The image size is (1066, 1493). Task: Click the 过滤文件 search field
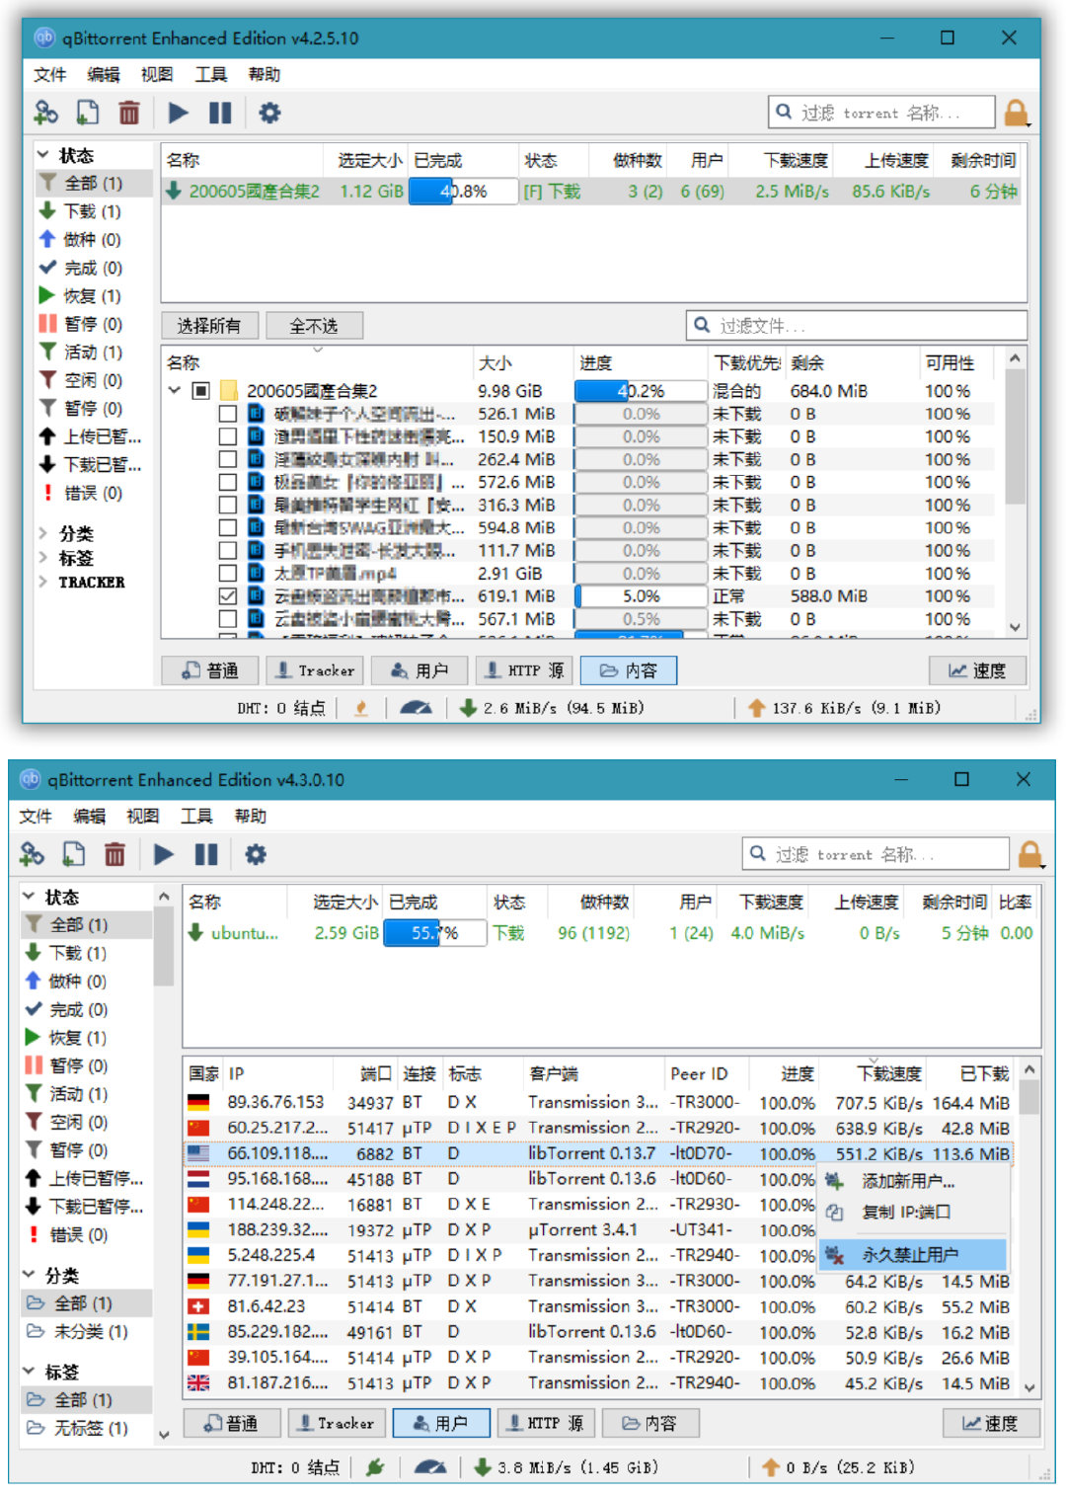[x=859, y=326]
